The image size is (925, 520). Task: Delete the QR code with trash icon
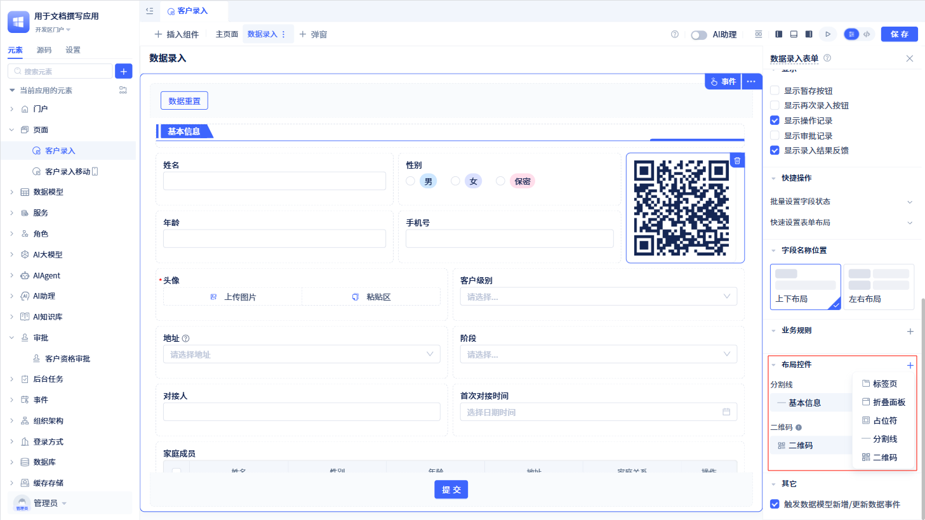tap(737, 160)
